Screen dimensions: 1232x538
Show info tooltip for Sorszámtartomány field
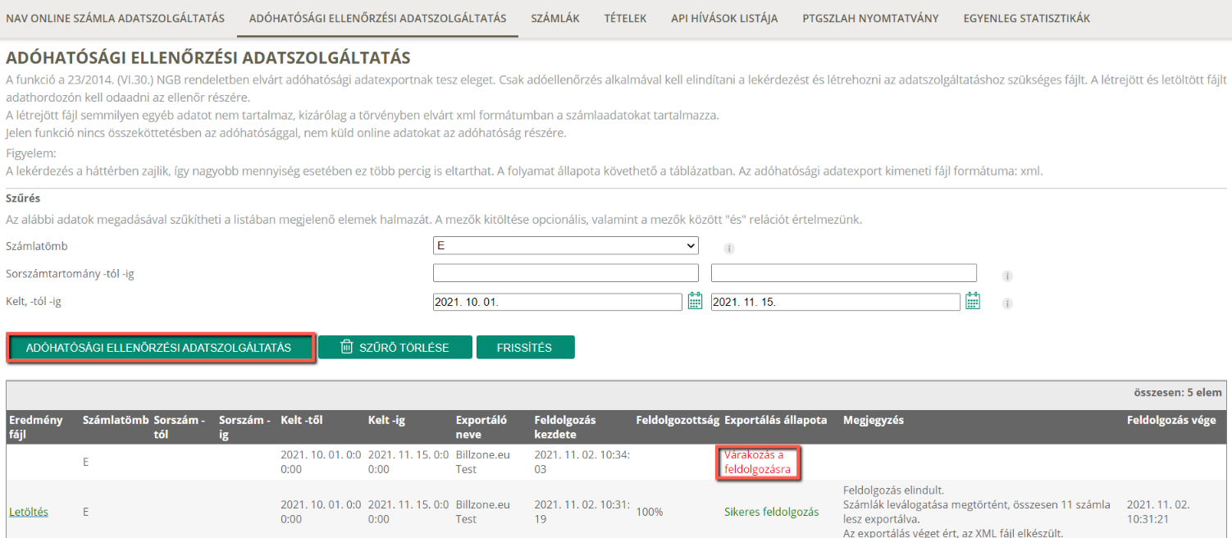tap(1007, 276)
